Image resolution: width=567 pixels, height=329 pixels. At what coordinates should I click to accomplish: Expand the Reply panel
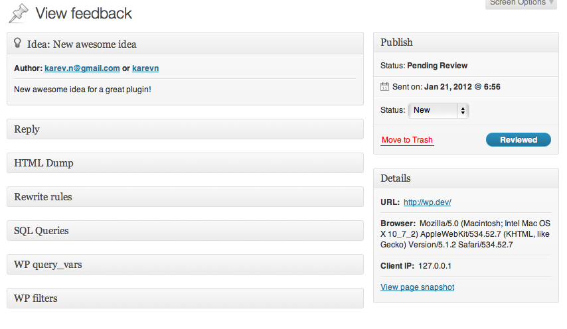185,129
